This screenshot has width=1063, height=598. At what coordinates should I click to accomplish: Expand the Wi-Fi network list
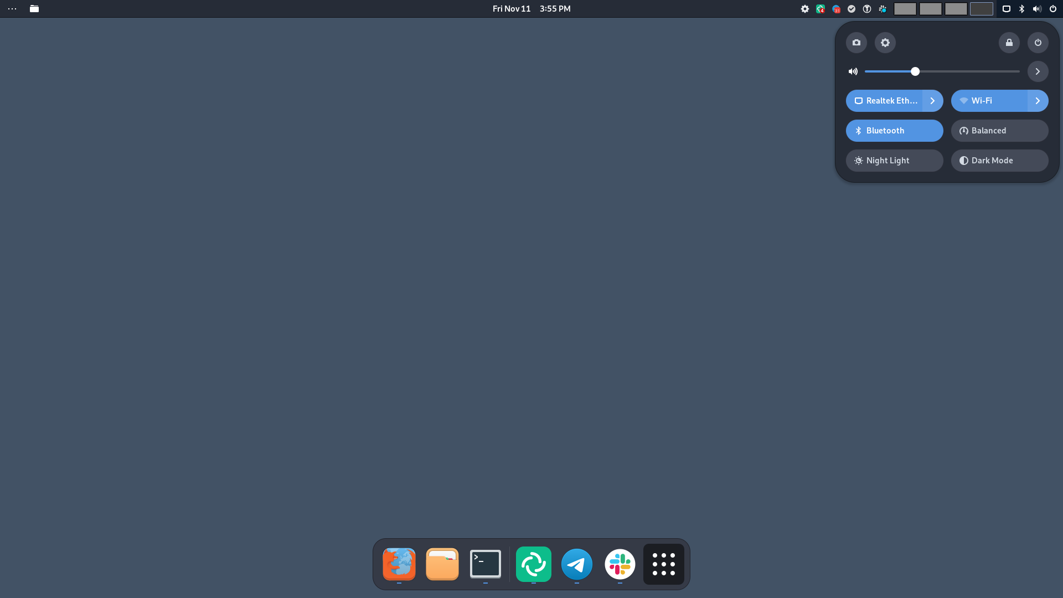1038,101
